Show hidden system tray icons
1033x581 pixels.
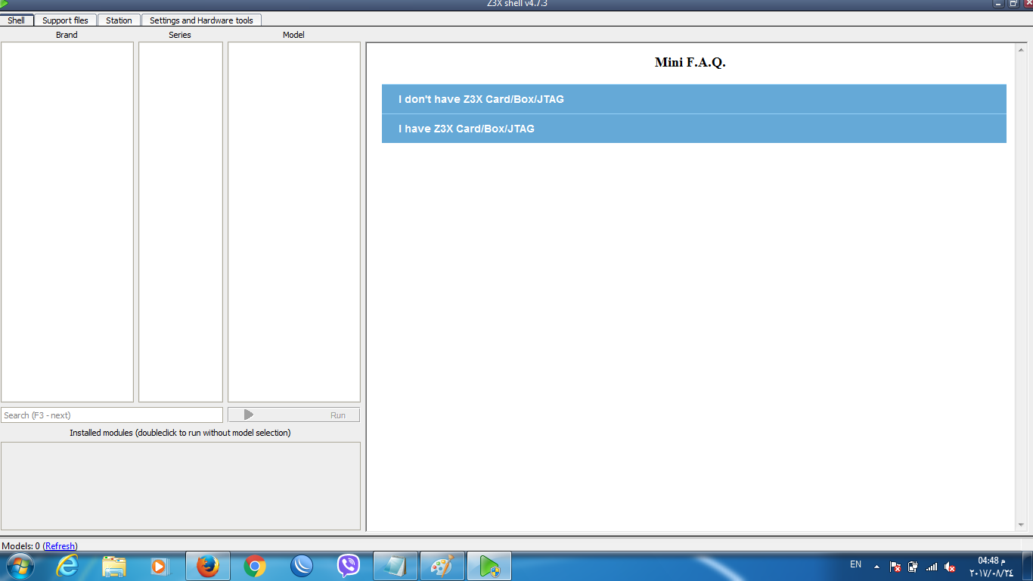(x=877, y=567)
